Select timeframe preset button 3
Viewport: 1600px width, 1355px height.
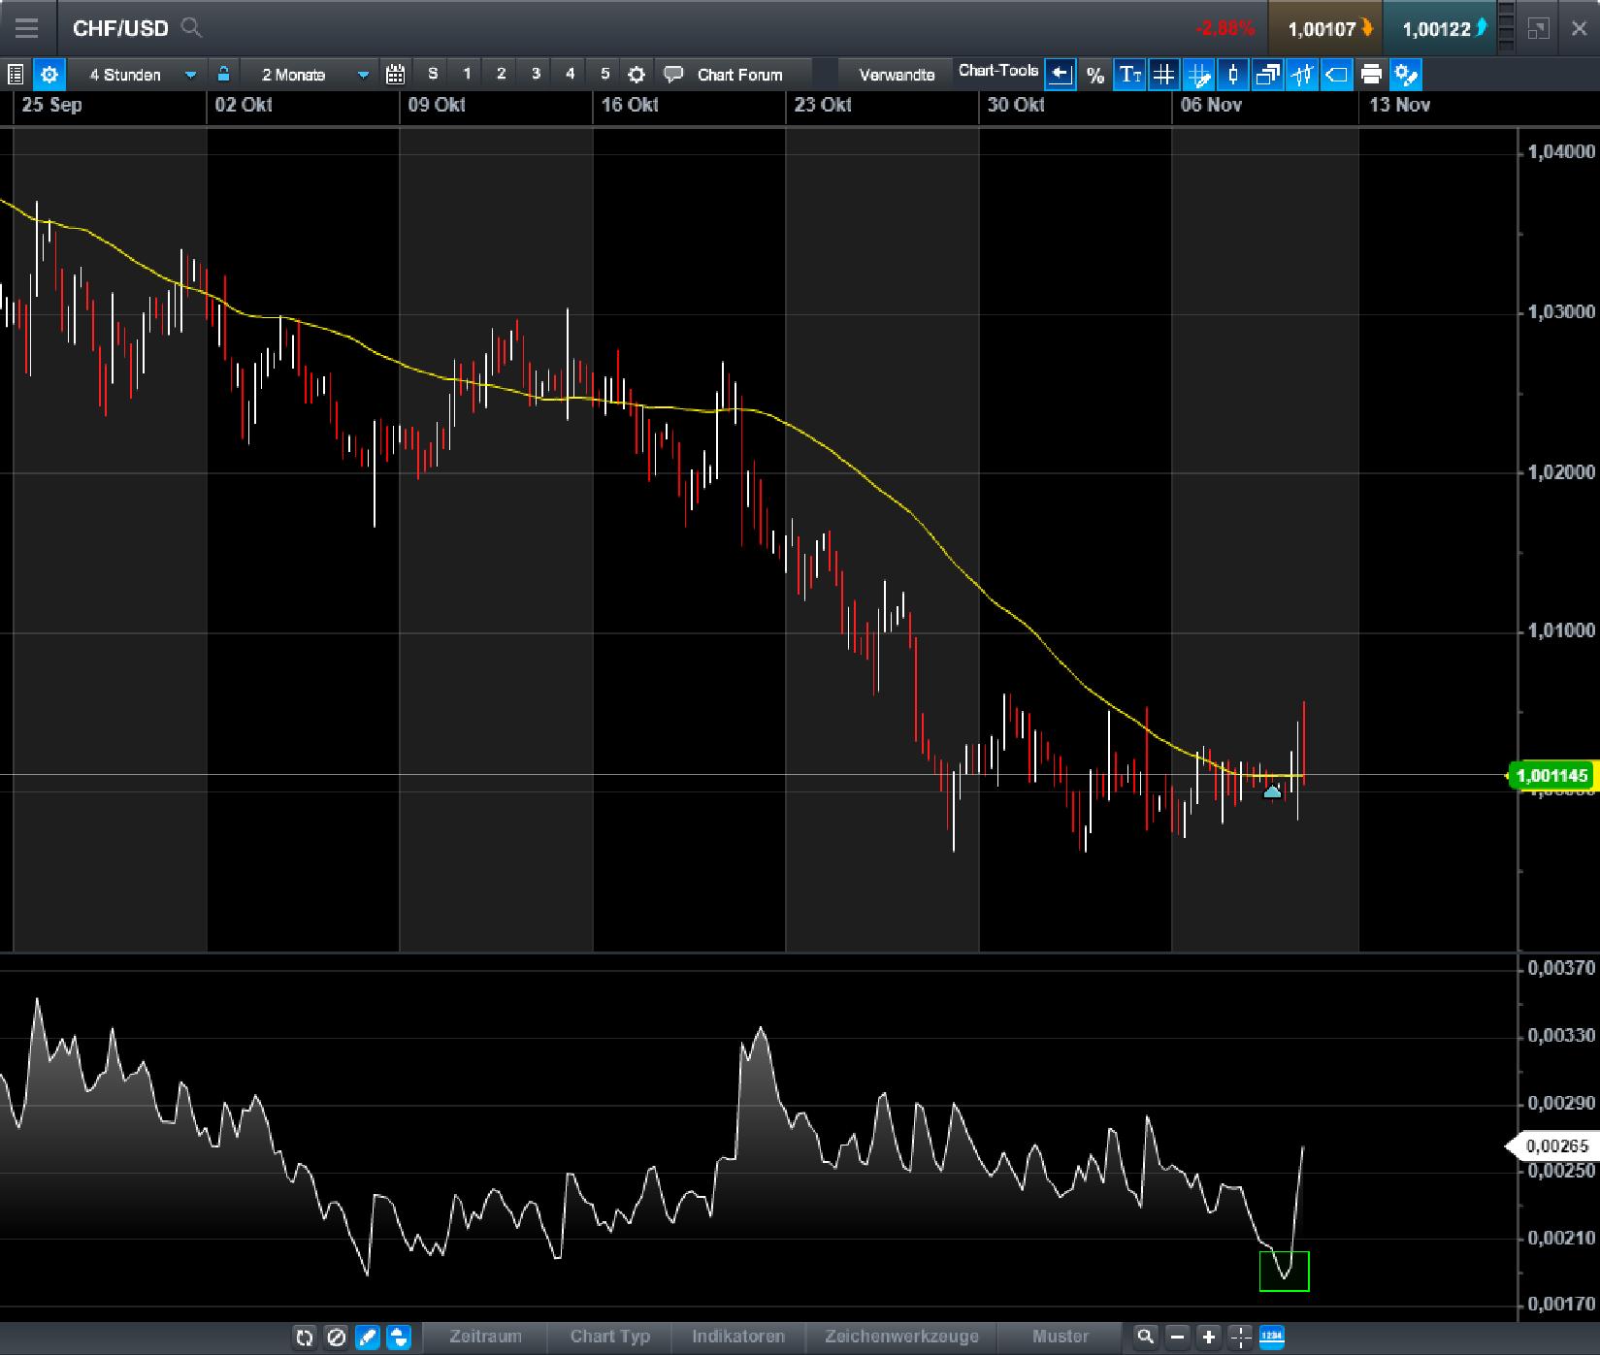click(535, 74)
